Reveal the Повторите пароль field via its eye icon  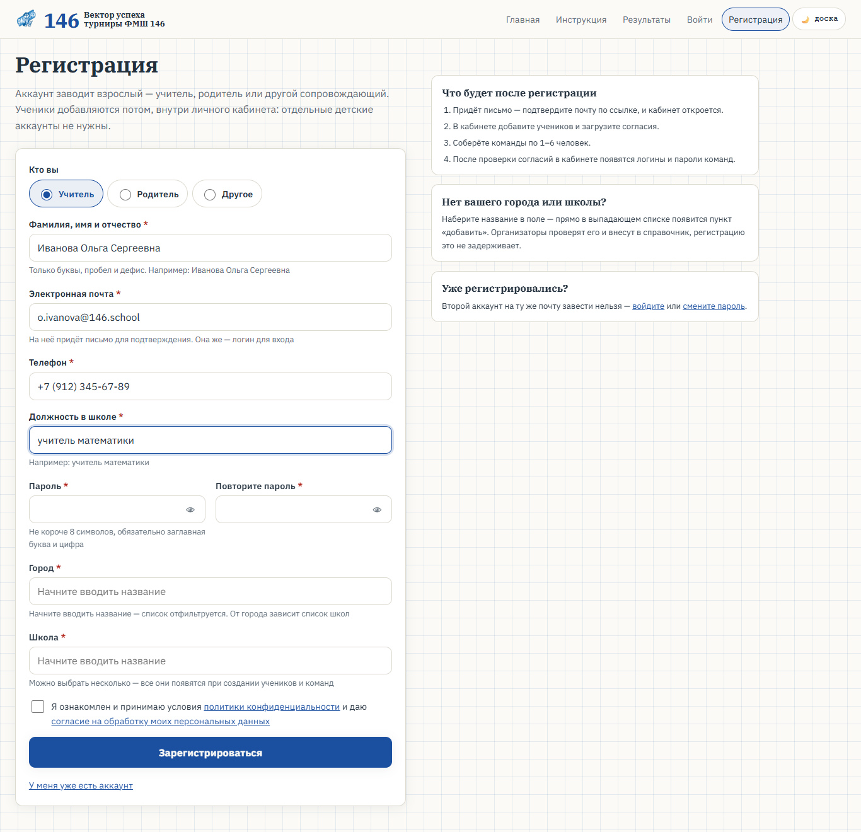(x=377, y=509)
